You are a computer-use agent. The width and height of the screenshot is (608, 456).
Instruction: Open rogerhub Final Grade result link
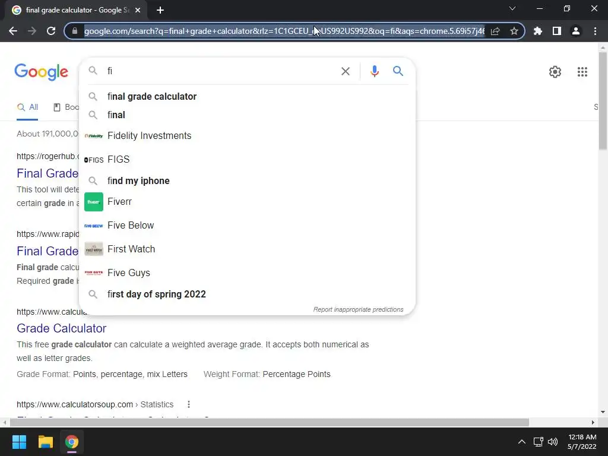coord(47,173)
